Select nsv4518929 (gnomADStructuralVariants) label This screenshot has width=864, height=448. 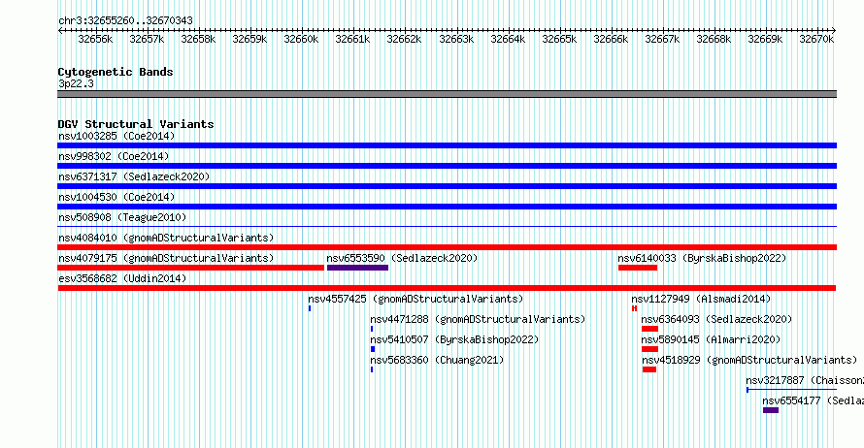click(x=748, y=360)
